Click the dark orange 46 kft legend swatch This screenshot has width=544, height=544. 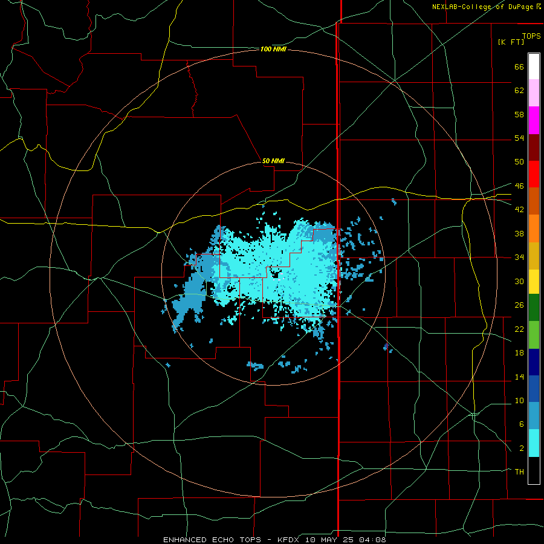pos(534,201)
